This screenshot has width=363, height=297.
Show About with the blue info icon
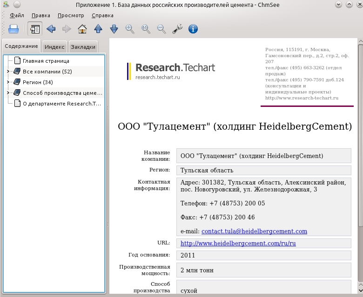click(193, 29)
